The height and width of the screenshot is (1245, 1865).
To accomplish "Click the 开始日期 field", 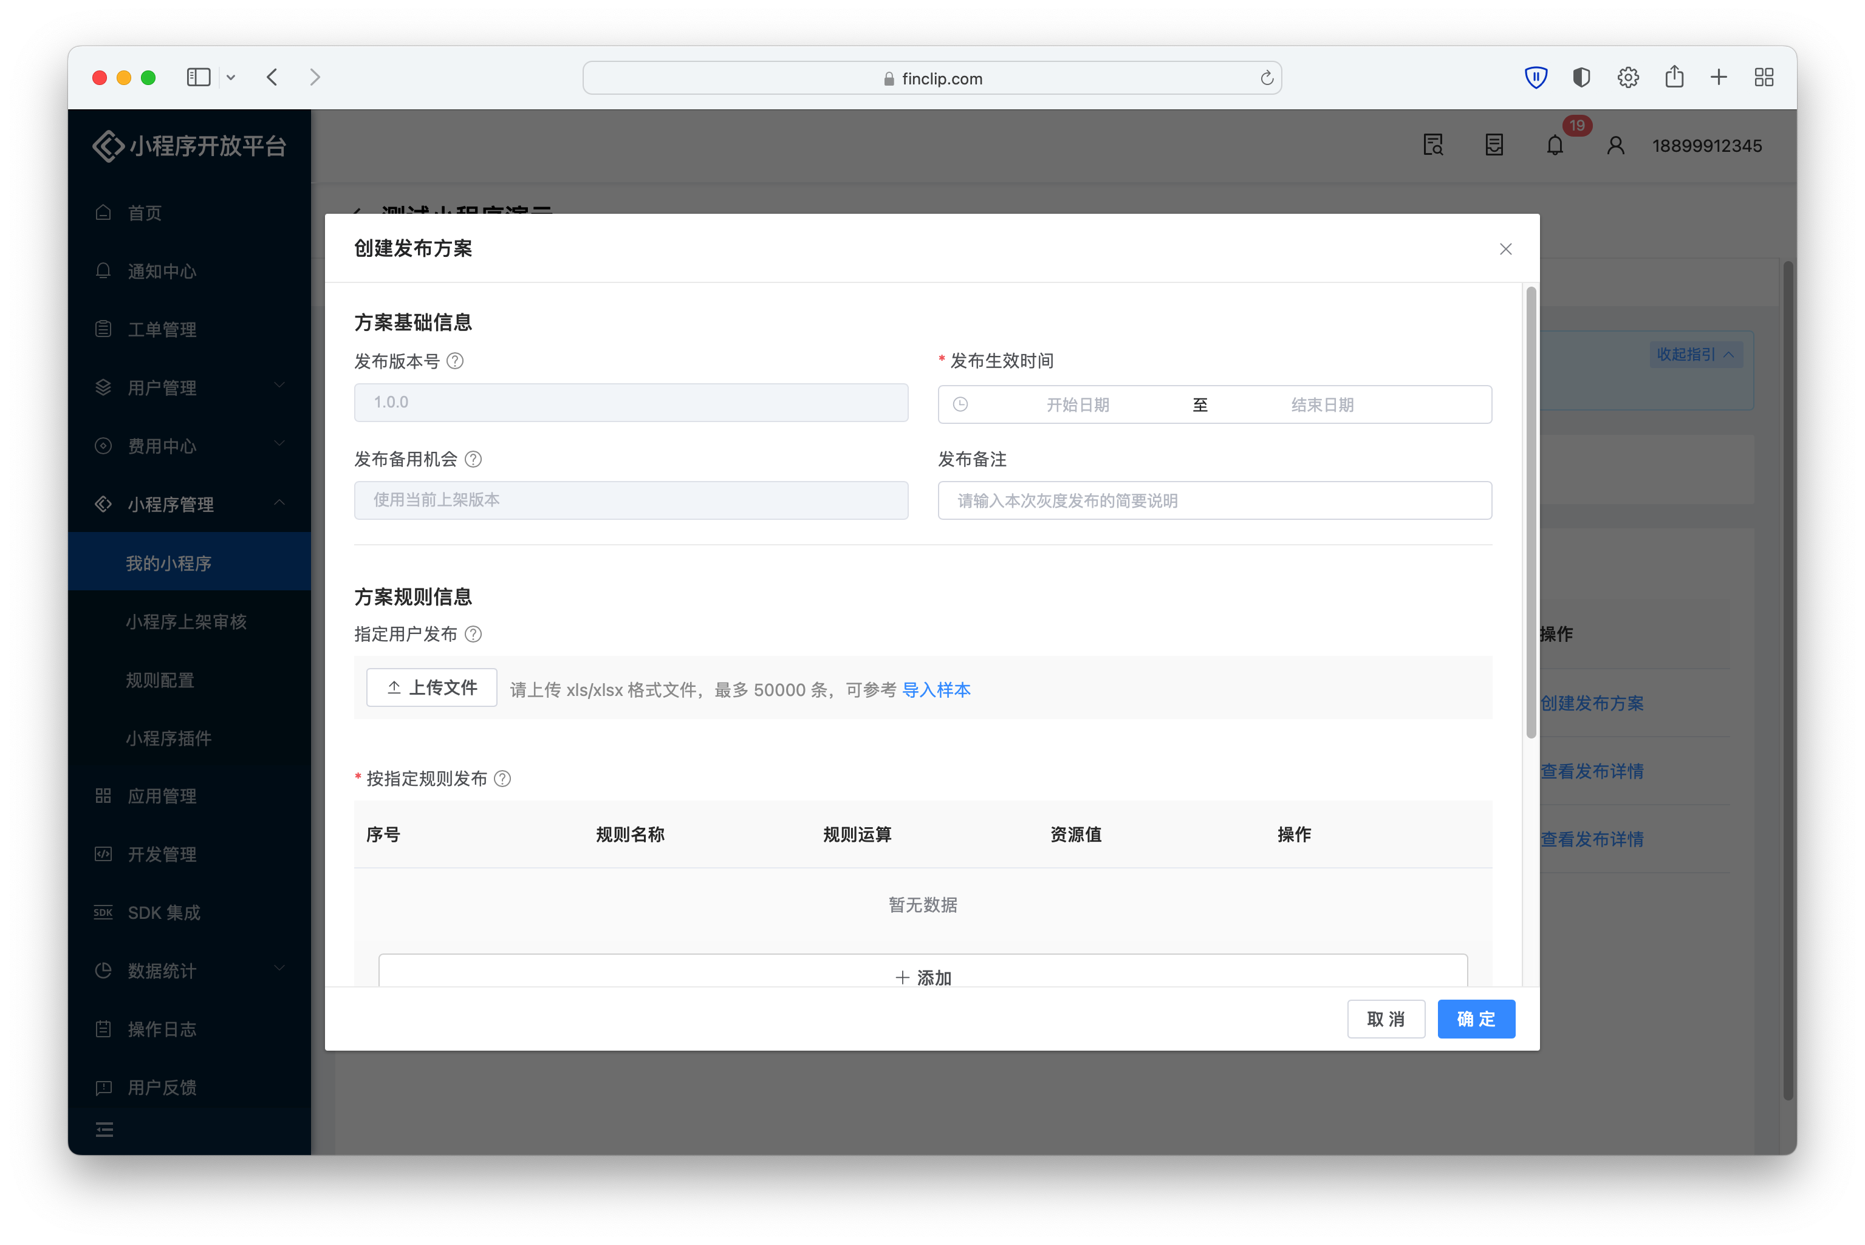I will [1077, 404].
